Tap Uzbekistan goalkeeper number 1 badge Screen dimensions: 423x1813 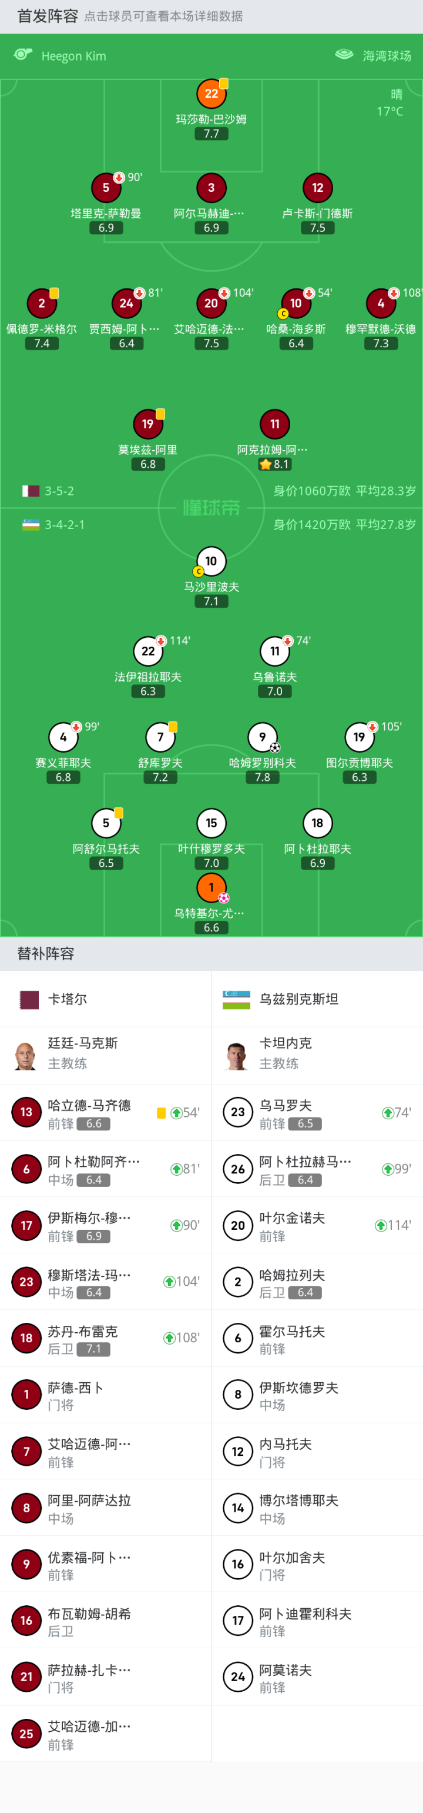click(211, 887)
